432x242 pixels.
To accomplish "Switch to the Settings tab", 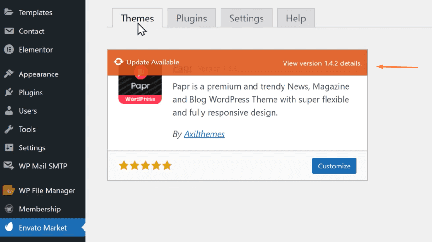I will coord(246,18).
